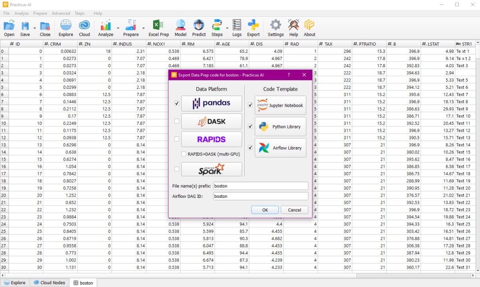480x287 pixels.
Task: Open the Cloud tool in toolbar
Action: click(x=84, y=28)
